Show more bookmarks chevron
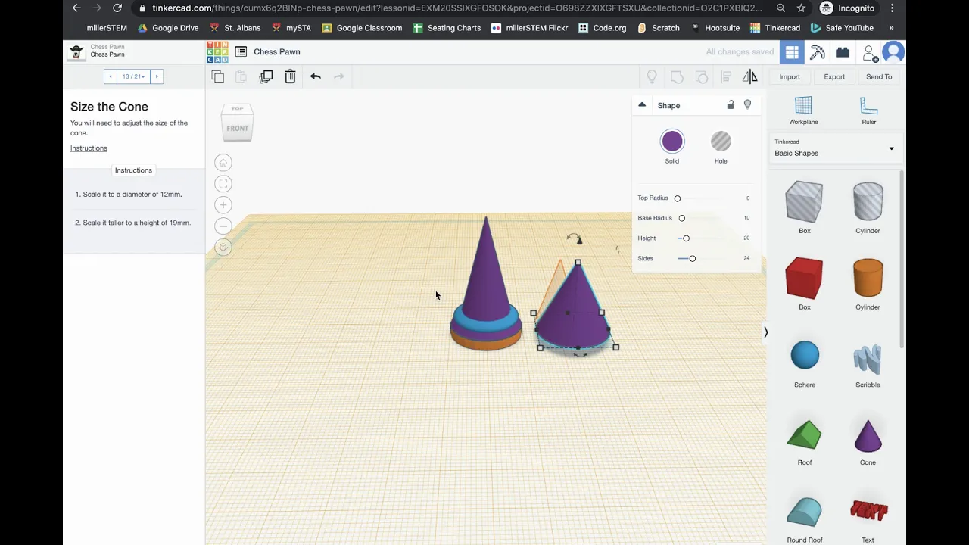This screenshot has width=969, height=545. [x=891, y=28]
